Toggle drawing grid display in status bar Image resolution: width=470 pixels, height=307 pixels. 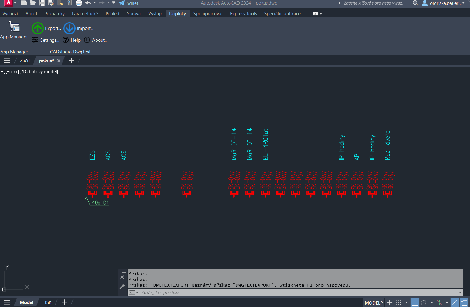389,302
